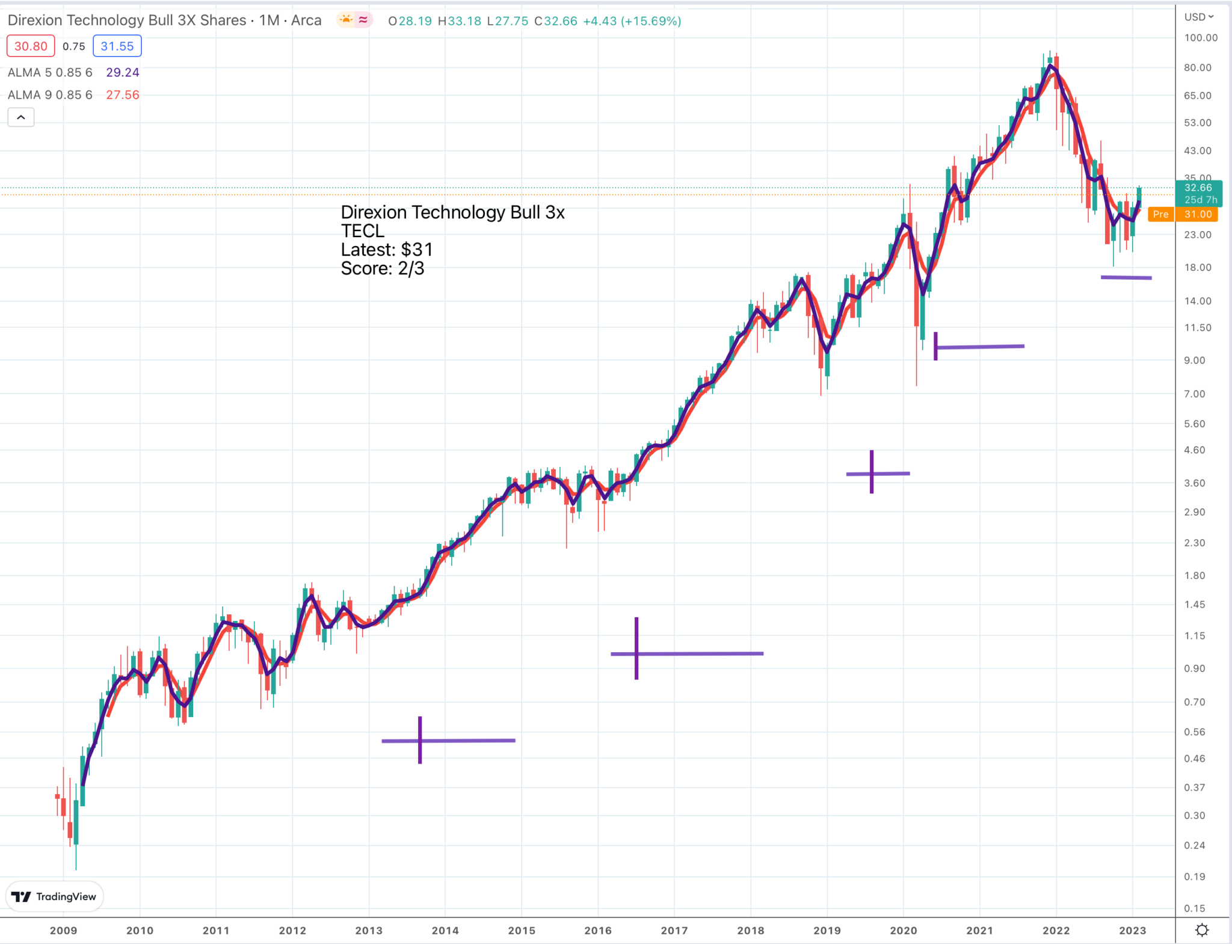Collapse the indicator legend with chevron button
The width and height of the screenshot is (1232, 944).
[x=21, y=117]
